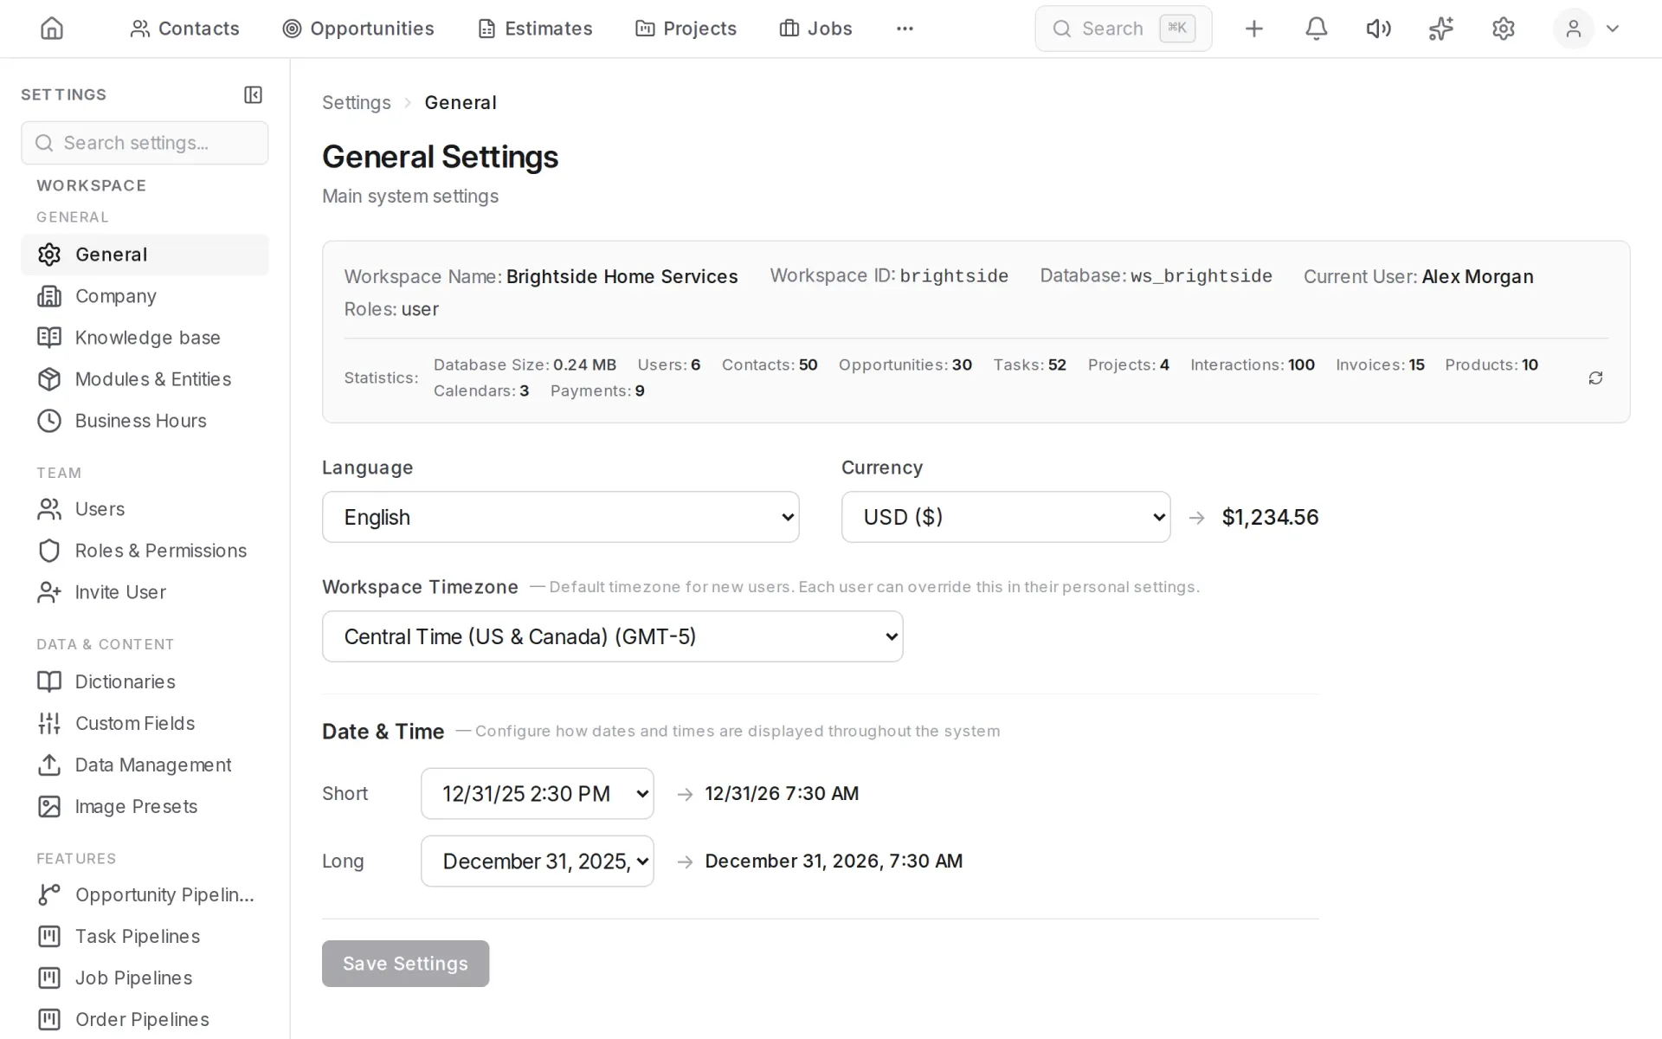The height and width of the screenshot is (1039, 1662).
Task: Open the Language dropdown
Action: (560, 517)
